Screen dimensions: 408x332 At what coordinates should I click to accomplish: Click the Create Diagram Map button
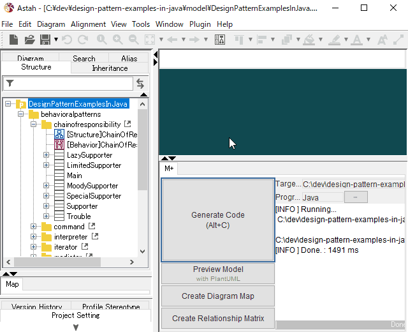pos(218,296)
